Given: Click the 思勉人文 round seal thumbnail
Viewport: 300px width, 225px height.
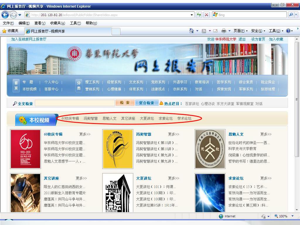Looking at the screenshot, I should pos(210,149).
